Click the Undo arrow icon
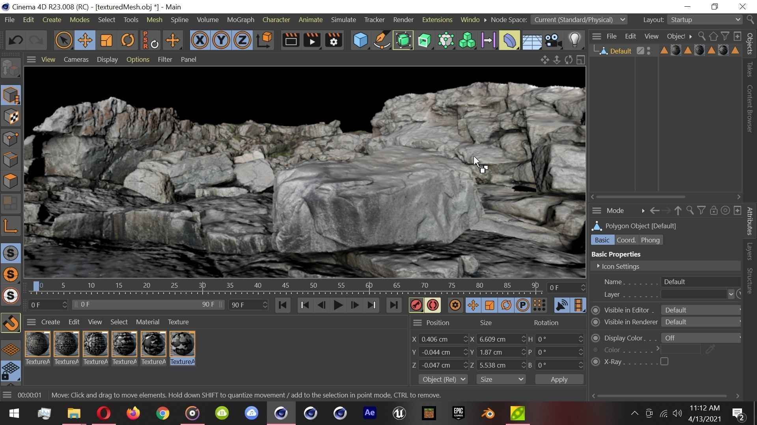The height and width of the screenshot is (425, 757). tap(16, 40)
